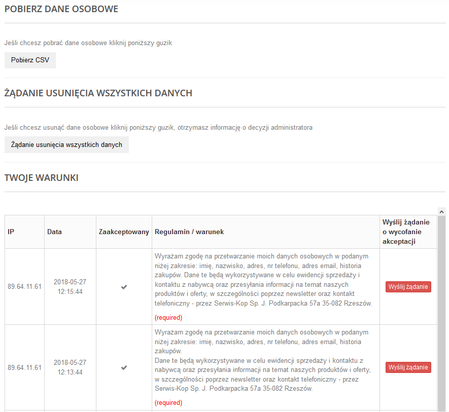Screen dimensions: 449x412
Task: Click the TWOJE WARUNKI heading
Action: click(x=42, y=178)
